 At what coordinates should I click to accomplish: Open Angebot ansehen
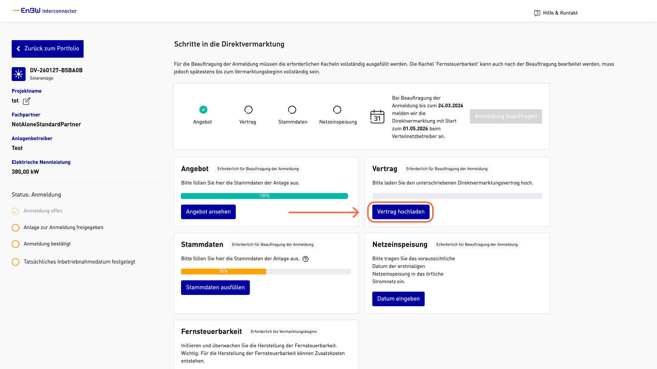pyautogui.click(x=208, y=212)
